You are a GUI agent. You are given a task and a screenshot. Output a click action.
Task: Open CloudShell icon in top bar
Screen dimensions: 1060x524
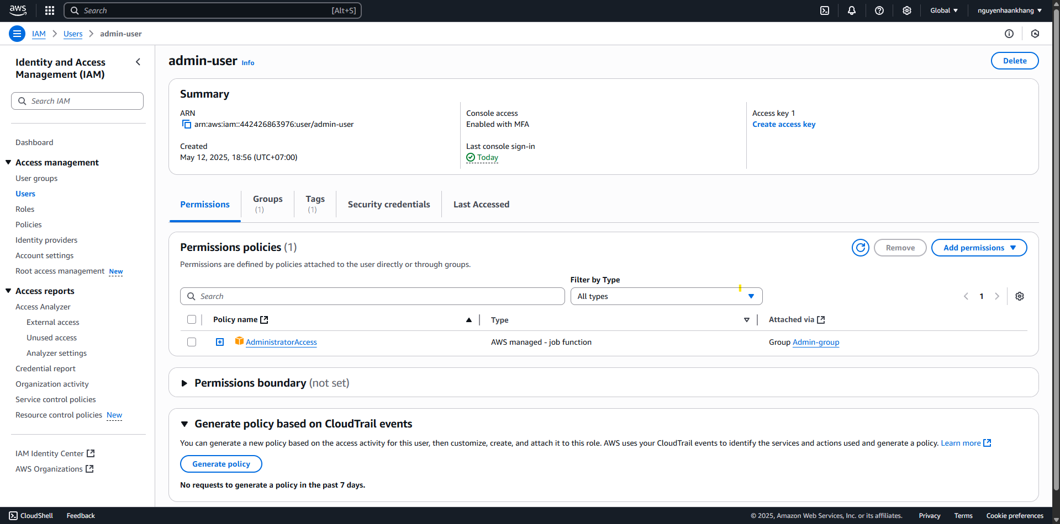pyautogui.click(x=825, y=10)
